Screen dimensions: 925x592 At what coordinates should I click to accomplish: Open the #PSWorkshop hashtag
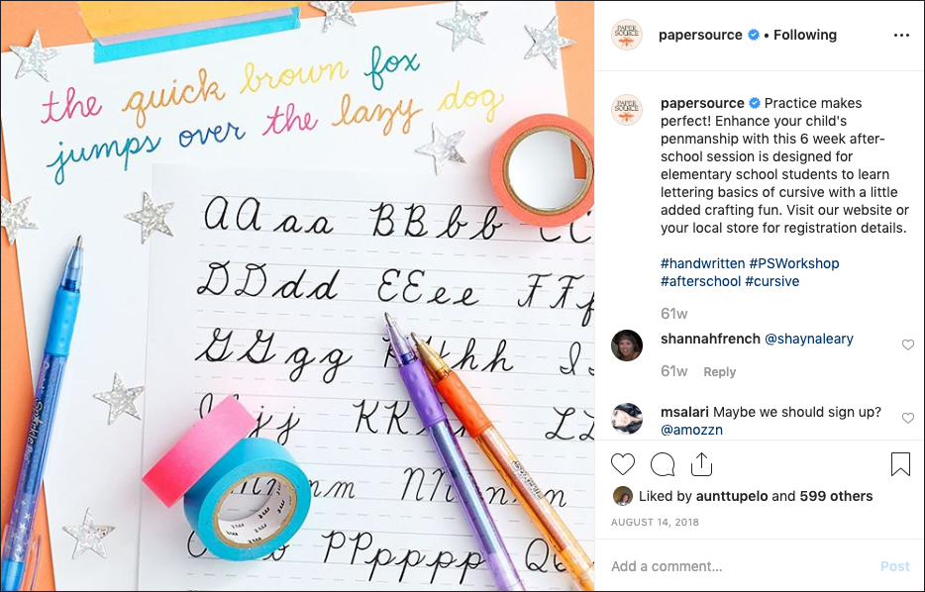coord(794,263)
